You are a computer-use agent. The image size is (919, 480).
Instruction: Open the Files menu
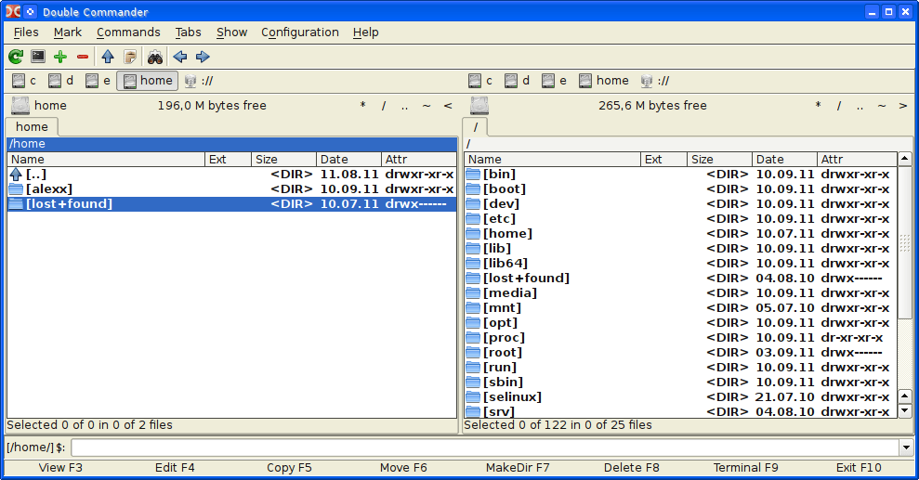click(26, 32)
